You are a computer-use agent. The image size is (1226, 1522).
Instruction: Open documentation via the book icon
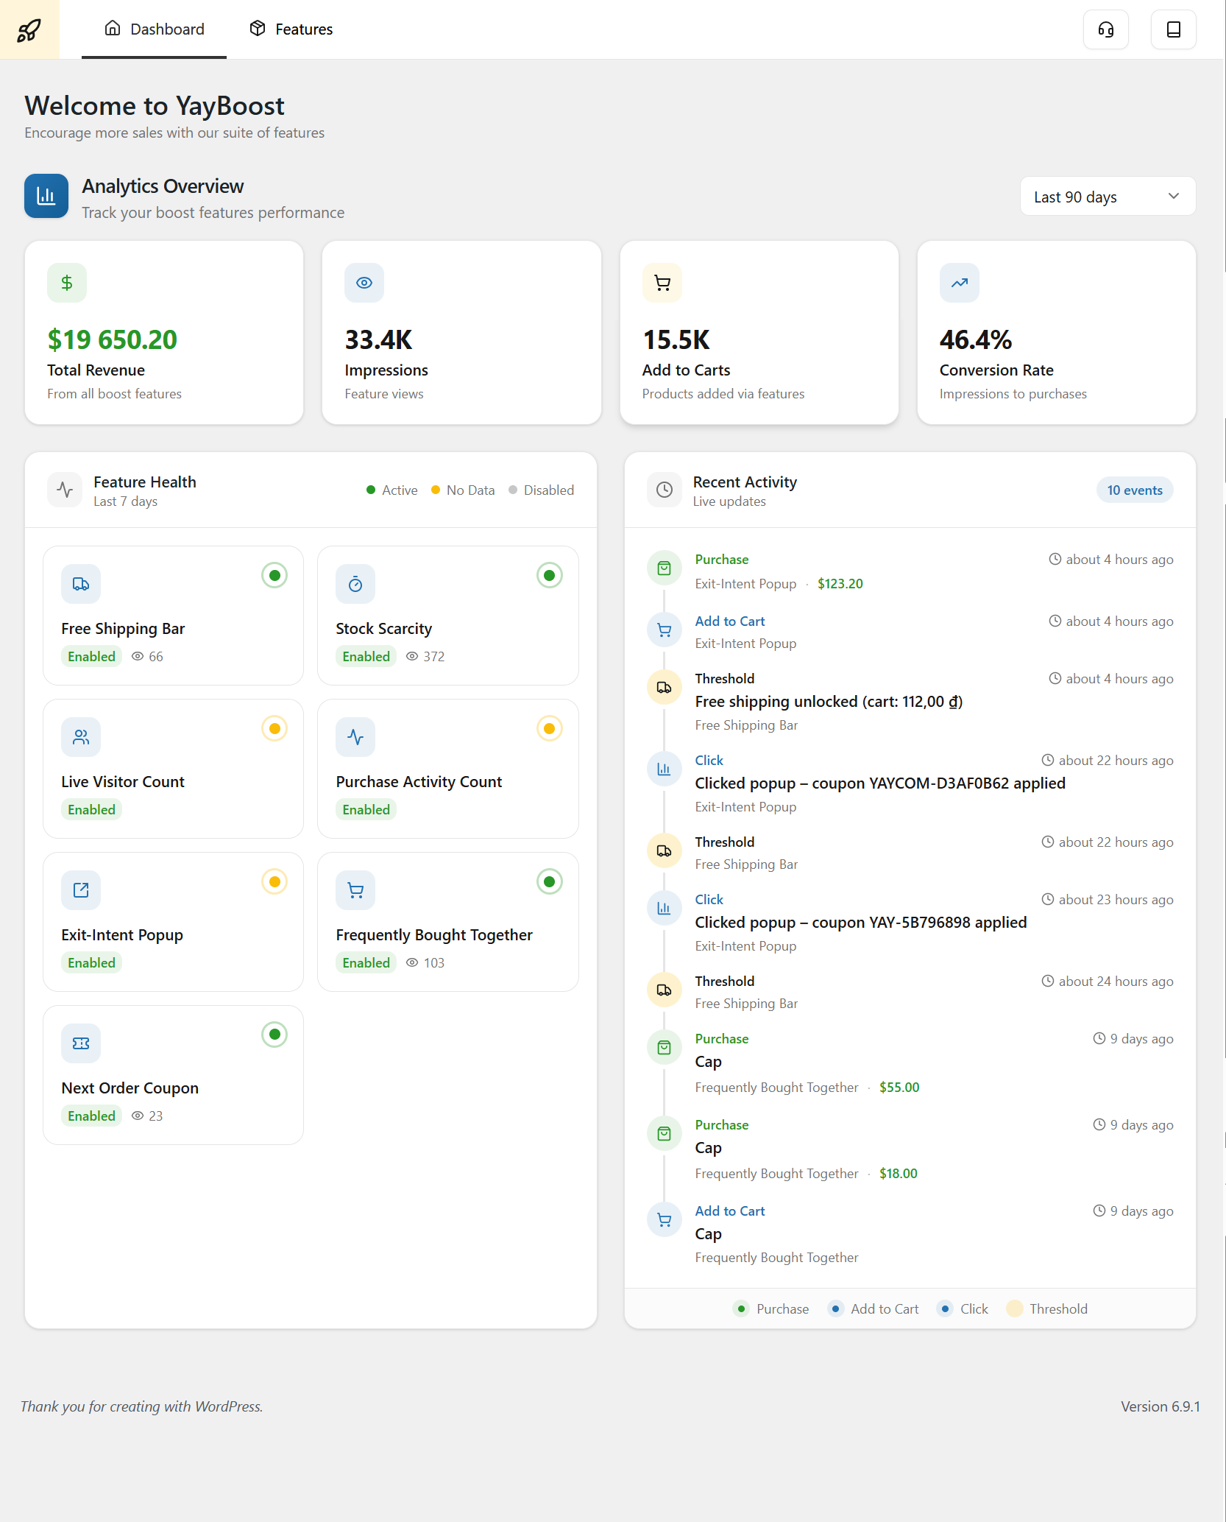(1173, 29)
